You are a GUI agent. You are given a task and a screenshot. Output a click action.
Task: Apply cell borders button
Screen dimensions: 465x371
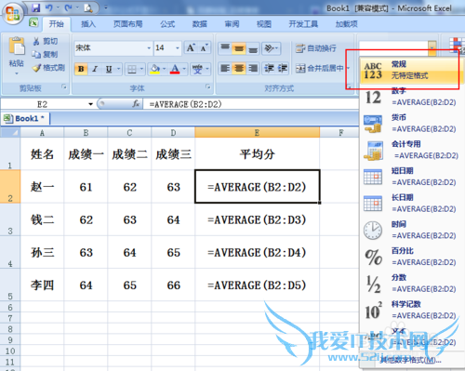coord(132,69)
